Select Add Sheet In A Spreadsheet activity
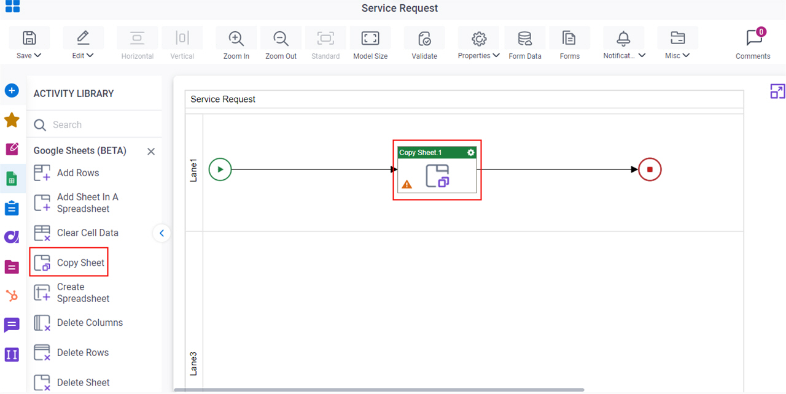 point(77,203)
